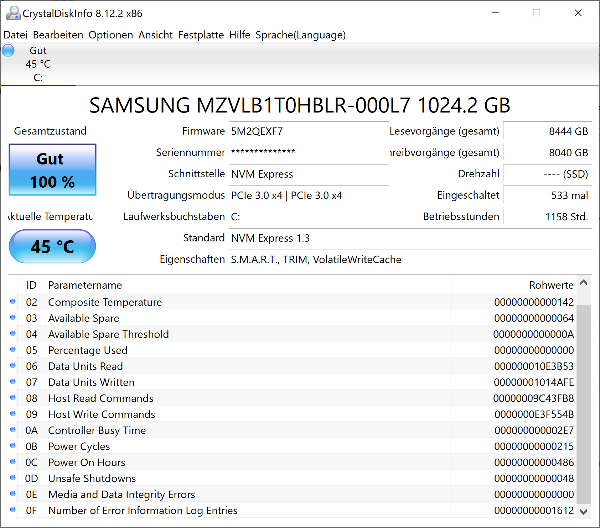Screen dimensions: 600x528
Task: Open the Bearbeiten menu
Action: point(58,35)
